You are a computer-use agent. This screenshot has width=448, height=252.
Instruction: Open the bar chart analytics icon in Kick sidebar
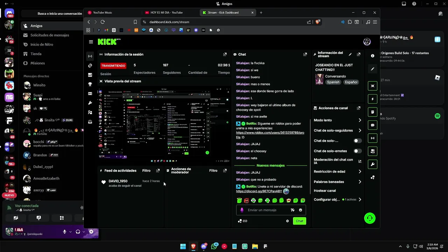90,75
